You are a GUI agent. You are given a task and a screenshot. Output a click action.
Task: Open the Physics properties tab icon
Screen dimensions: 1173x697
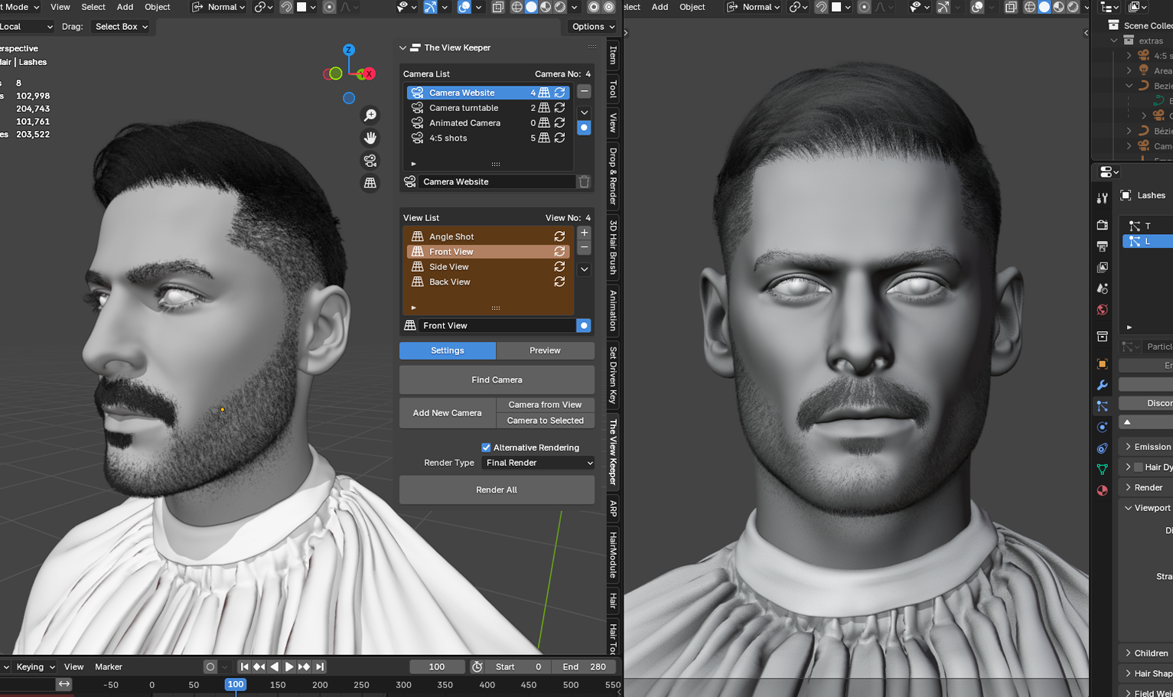pyautogui.click(x=1102, y=427)
